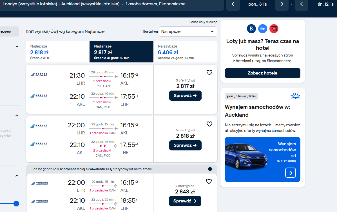Move return date earlier than śr., 12 lis
The image size is (337, 212).
pyautogui.click(x=302, y=4)
